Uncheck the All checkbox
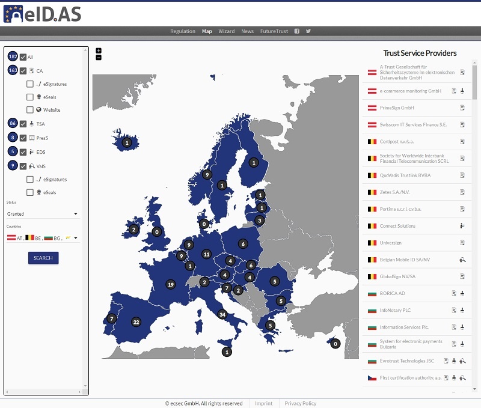 point(23,57)
